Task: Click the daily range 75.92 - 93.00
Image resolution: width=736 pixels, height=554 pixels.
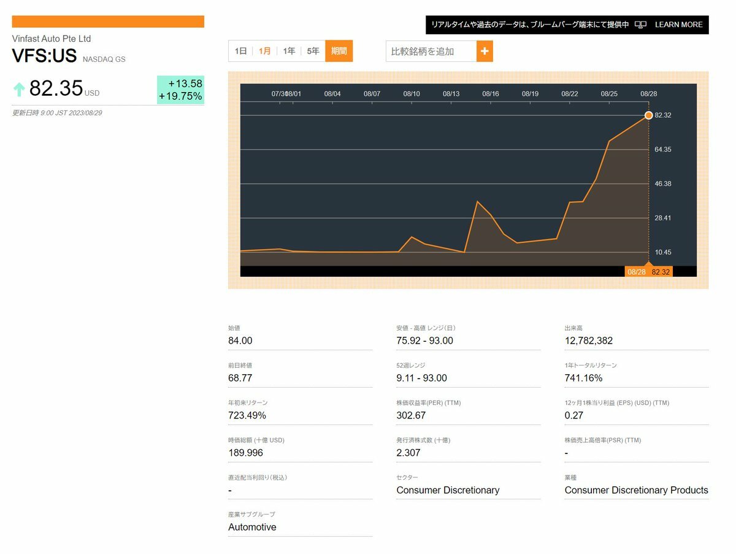Action: (x=425, y=340)
